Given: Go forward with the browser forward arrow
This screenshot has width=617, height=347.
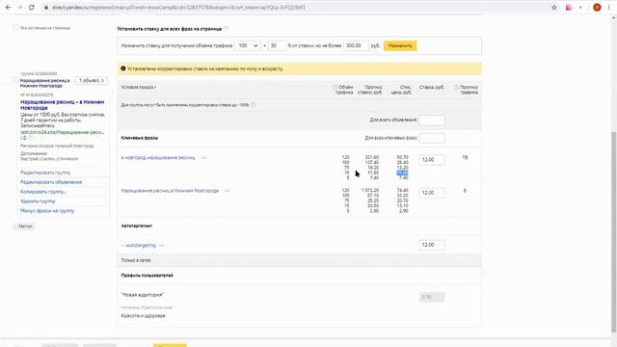Looking at the screenshot, I should [19, 8].
